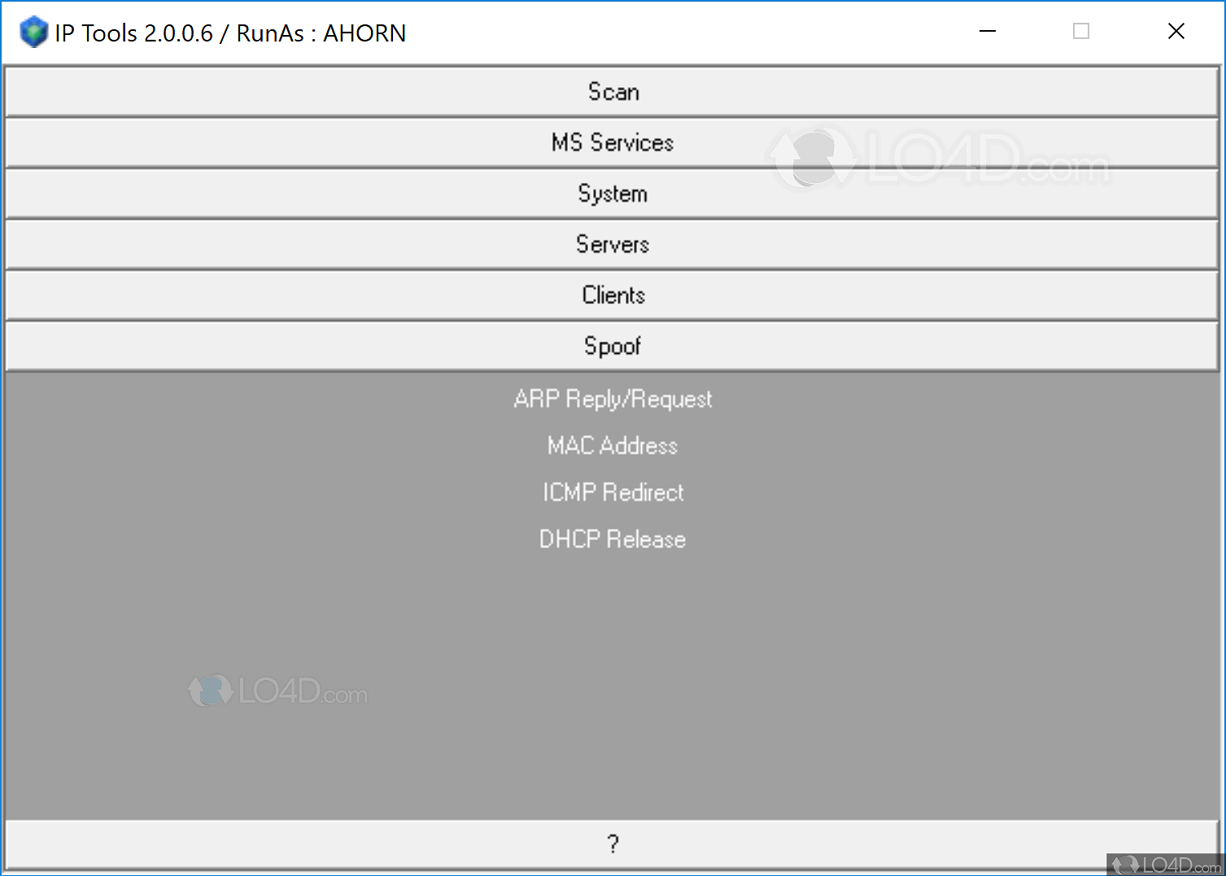Image resolution: width=1226 pixels, height=876 pixels.
Task: Open the MAC Address spoofing tool
Action: [613, 446]
